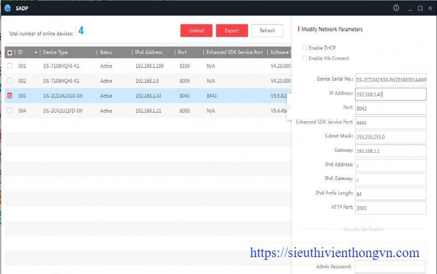Sort devices by ID column arrow
This screenshot has height=274, width=437.
click(36, 52)
